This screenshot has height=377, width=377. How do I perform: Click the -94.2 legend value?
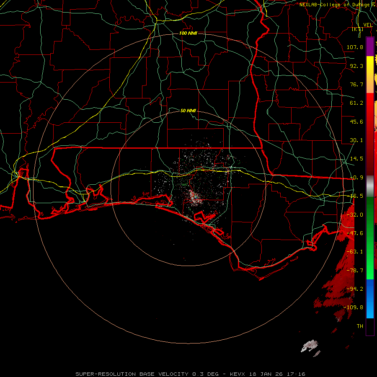355,289
